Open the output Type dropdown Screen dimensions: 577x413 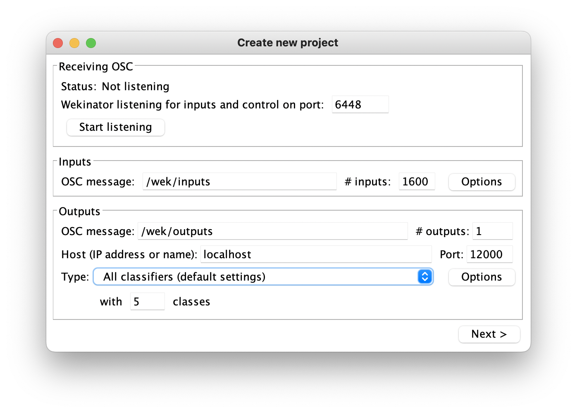coord(263,276)
